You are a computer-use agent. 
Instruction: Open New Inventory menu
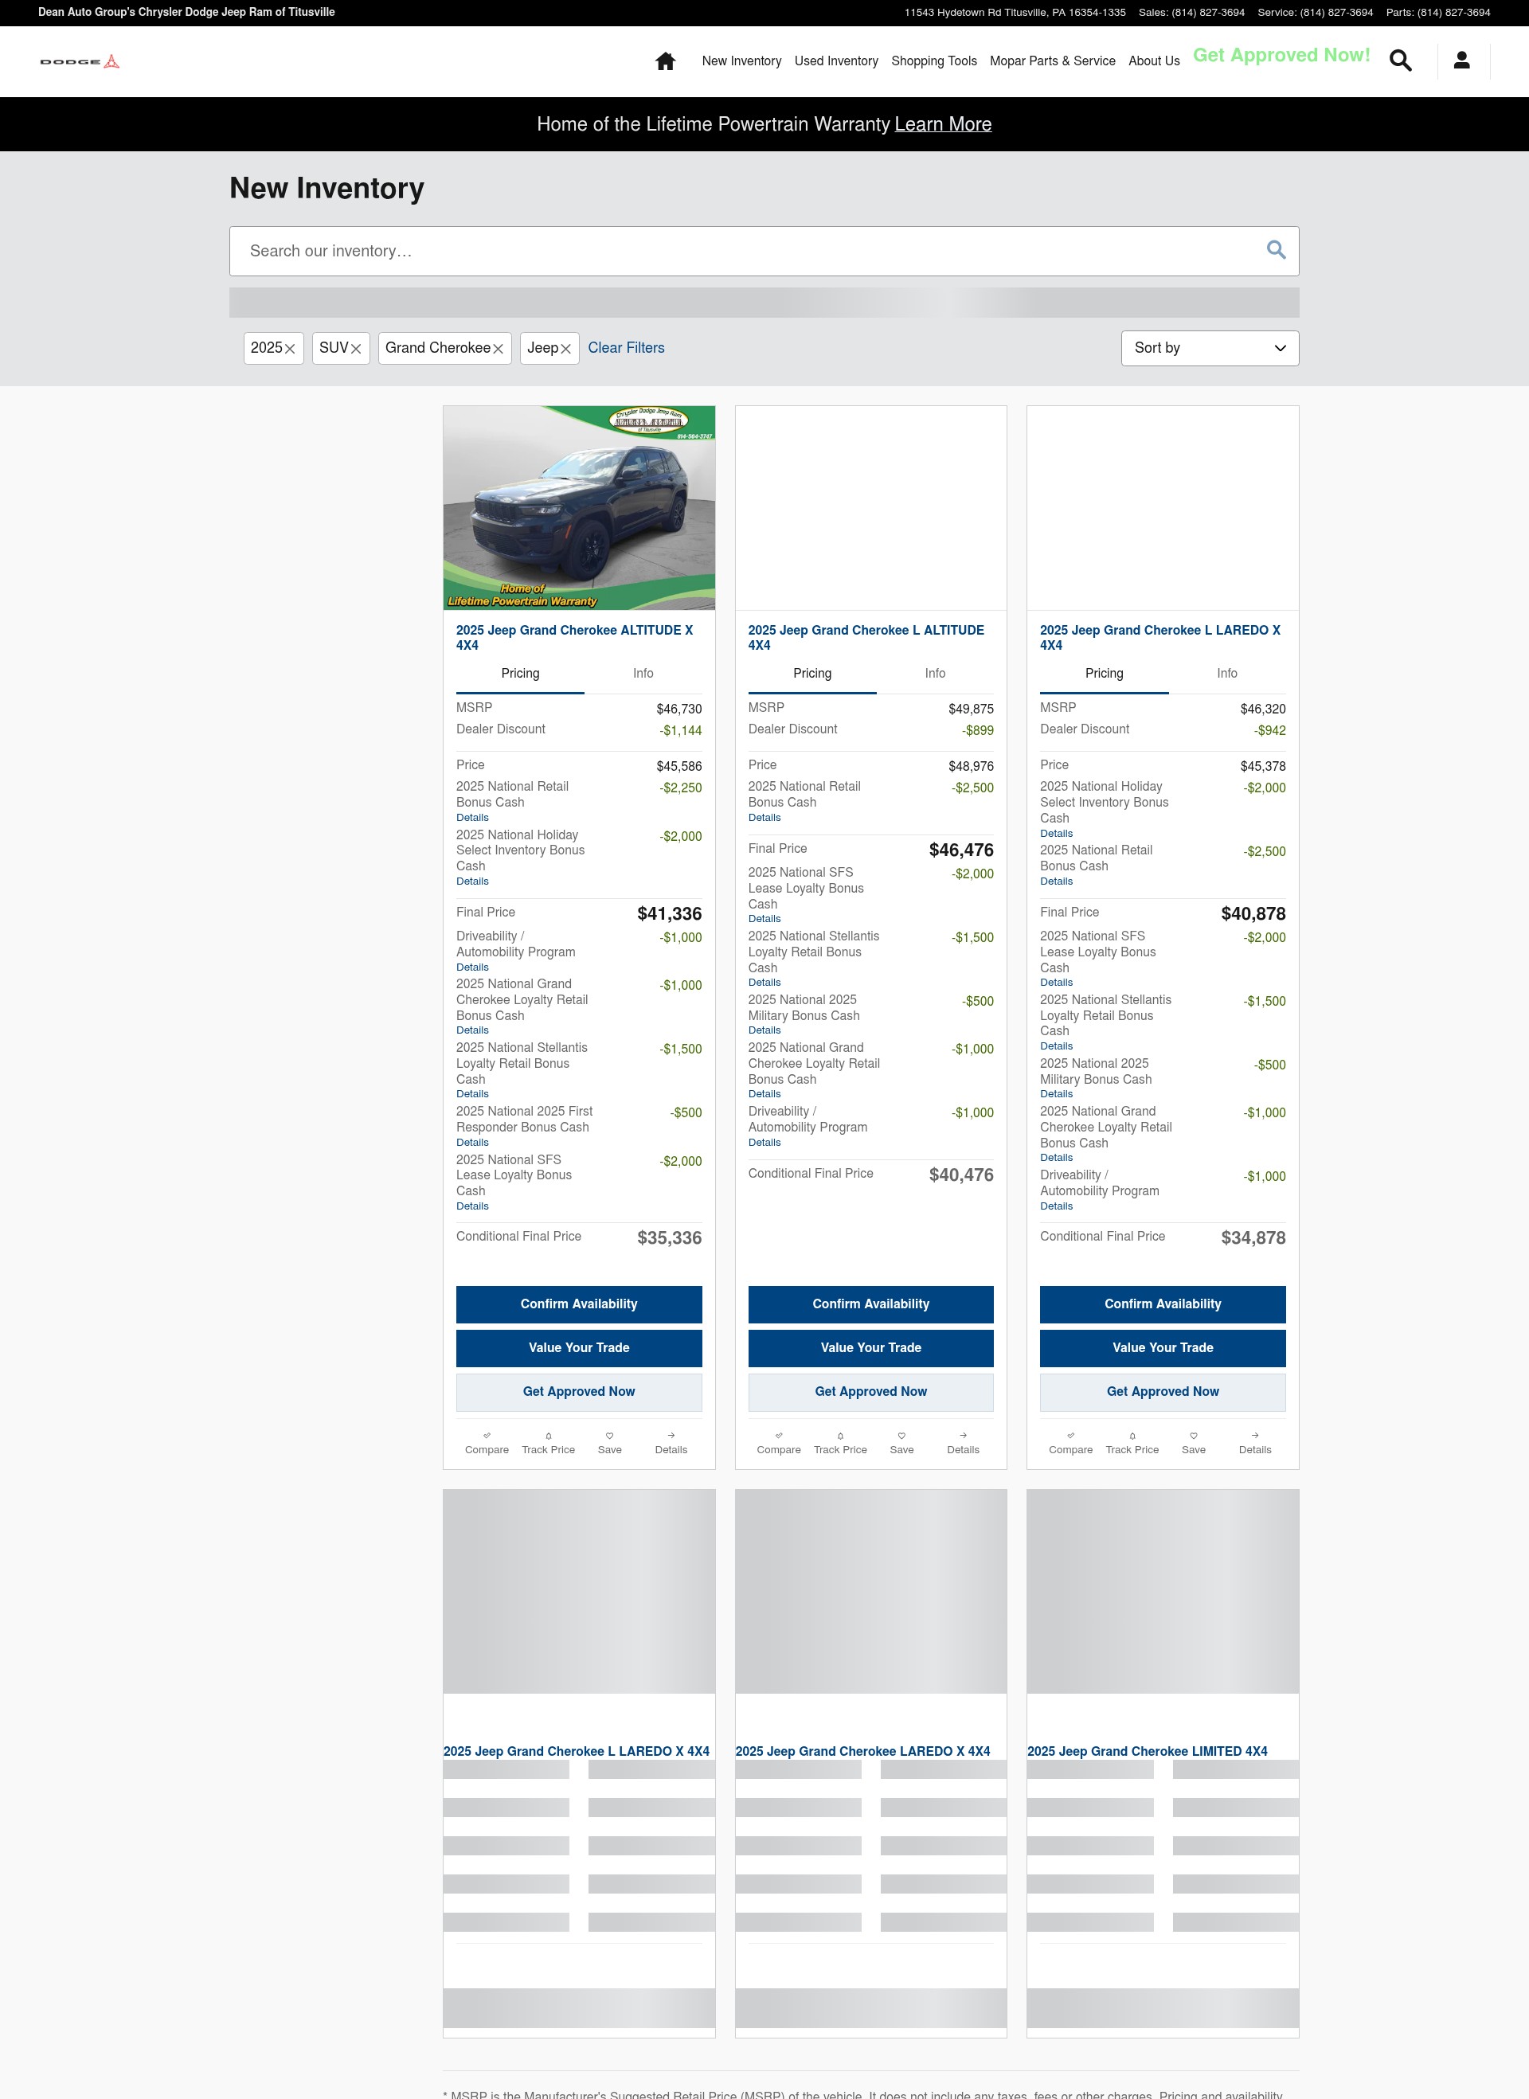coord(741,61)
